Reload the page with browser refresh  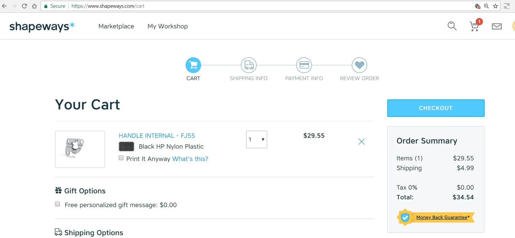point(24,6)
